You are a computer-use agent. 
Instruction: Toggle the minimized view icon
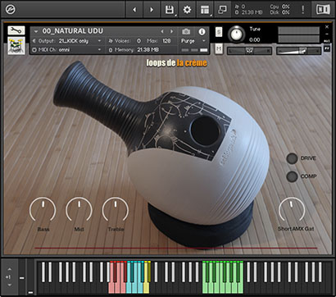(222, 10)
